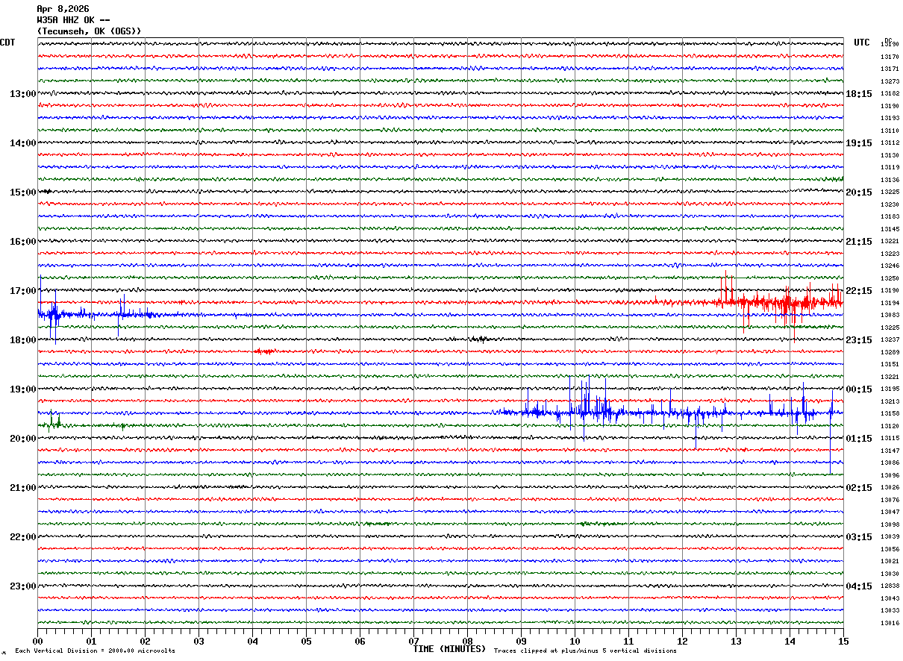
Task: Click the "Apr 8,2026" date header
Action: click(63, 9)
